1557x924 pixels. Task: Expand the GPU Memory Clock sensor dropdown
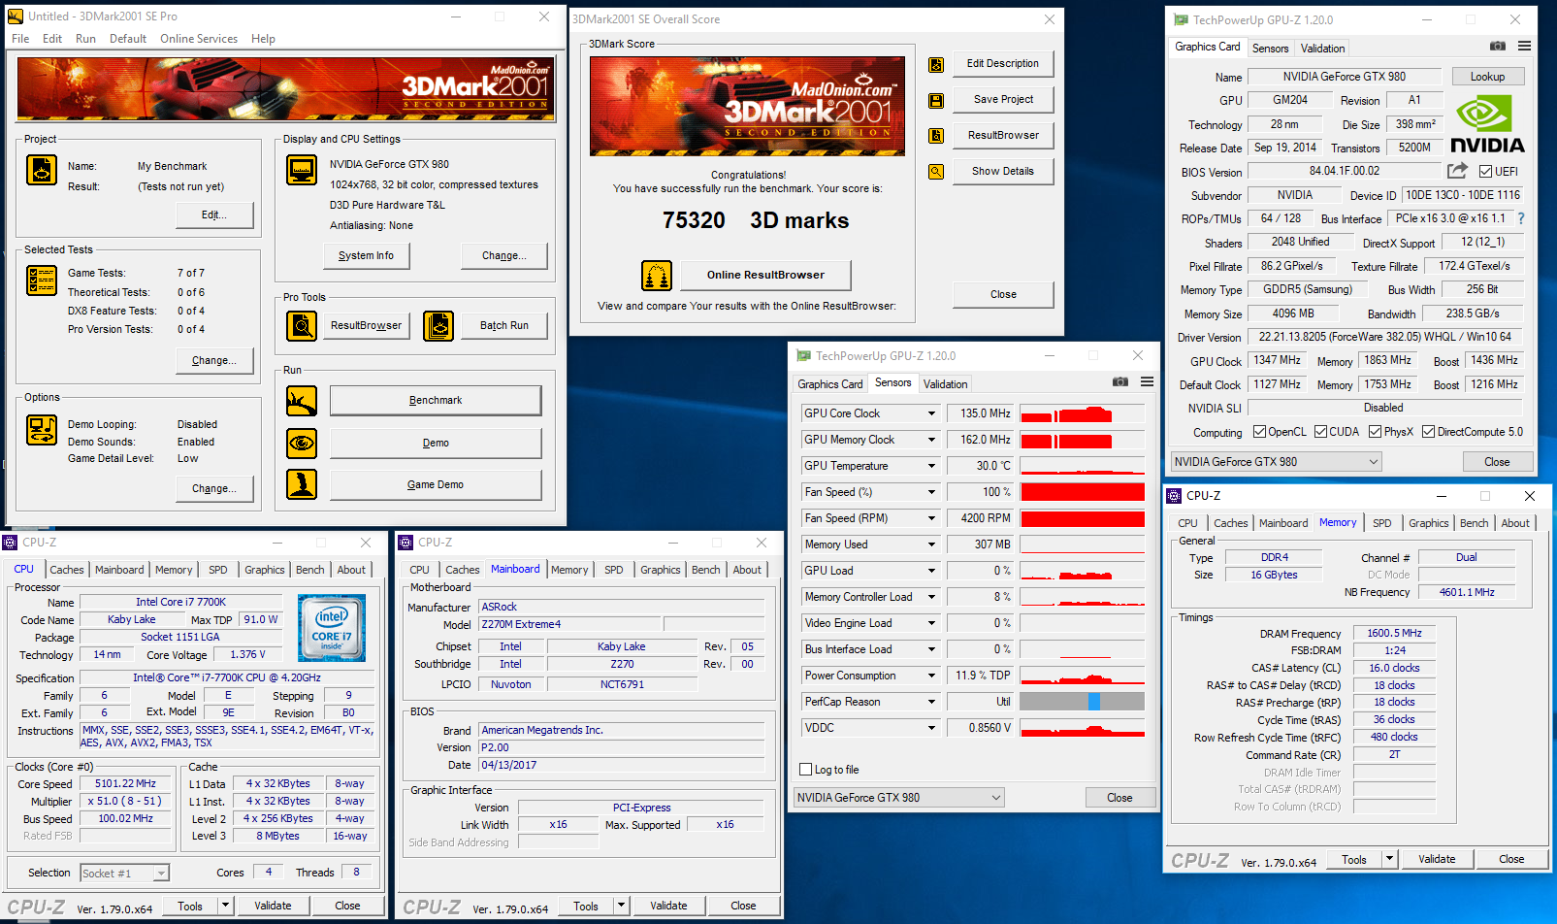[931, 440]
